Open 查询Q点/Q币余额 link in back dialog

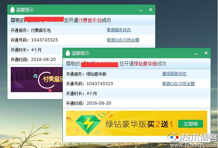tap(123, 40)
